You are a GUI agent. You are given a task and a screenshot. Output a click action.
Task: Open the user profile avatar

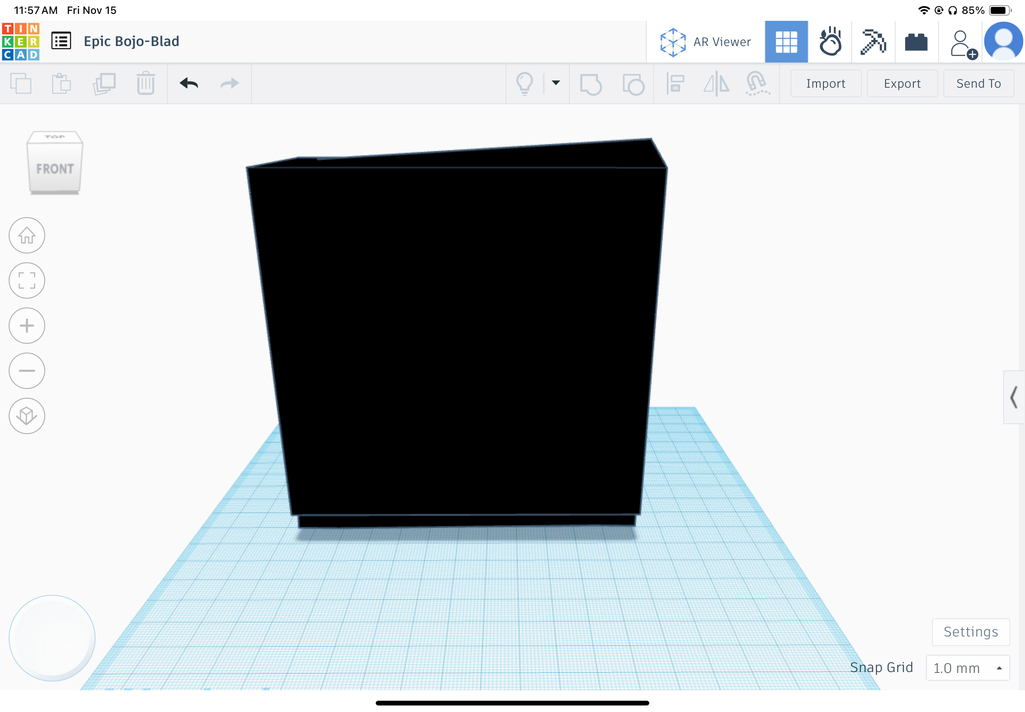coord(1004,41)
